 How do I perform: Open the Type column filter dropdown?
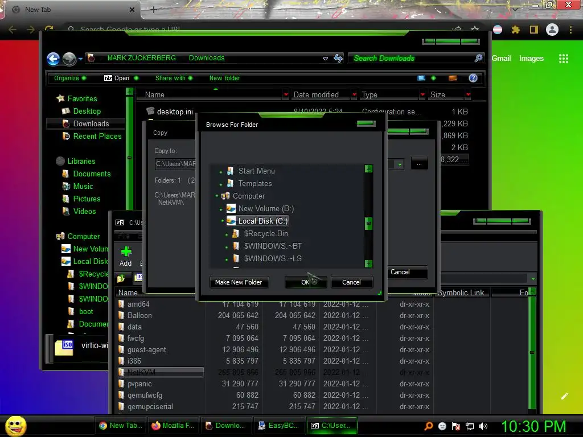click(x=422, y=95)
